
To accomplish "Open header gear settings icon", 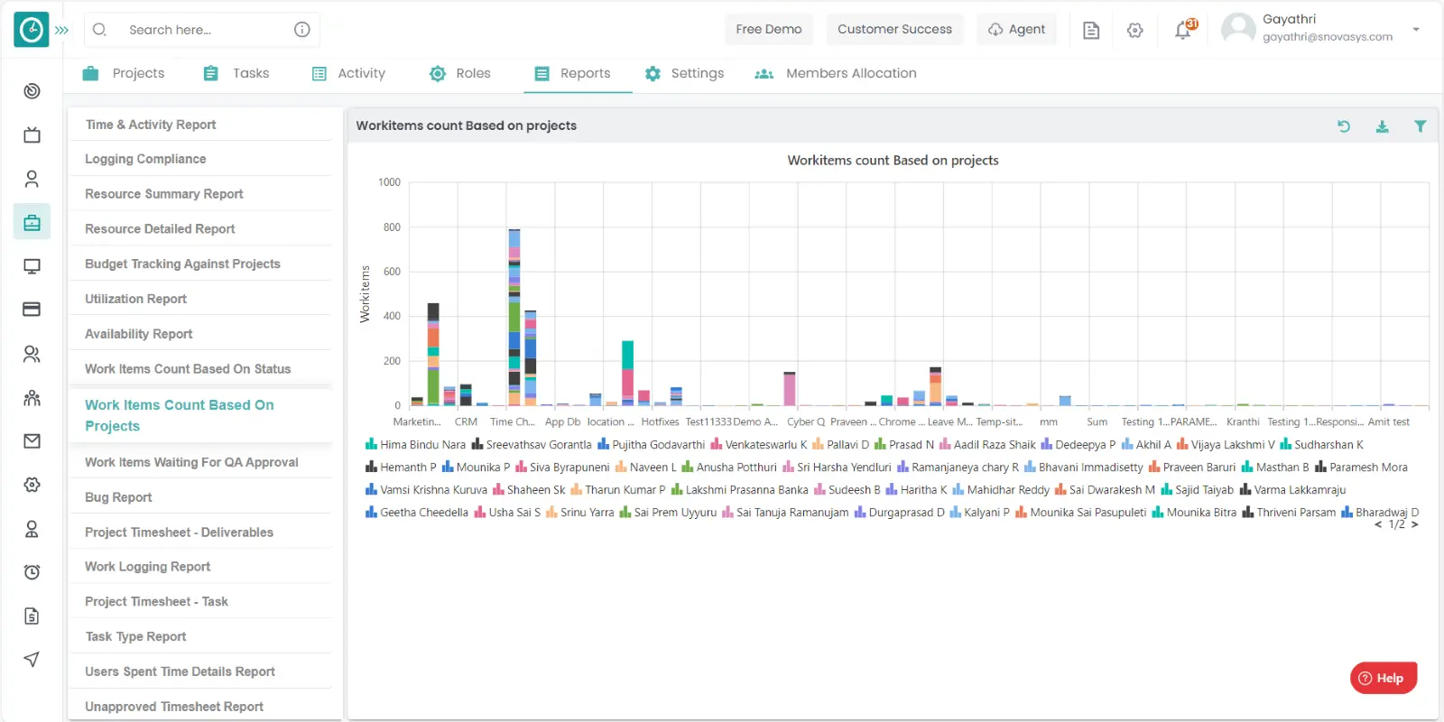I will pos(1135,30).
